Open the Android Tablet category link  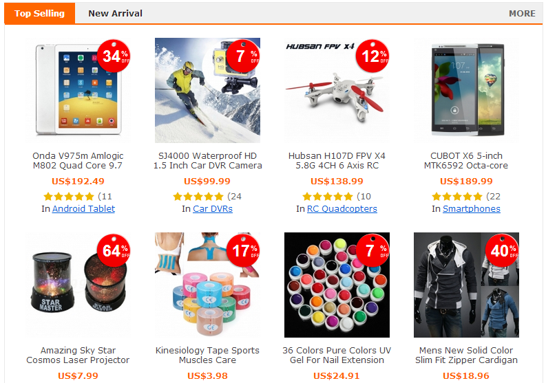83,209
